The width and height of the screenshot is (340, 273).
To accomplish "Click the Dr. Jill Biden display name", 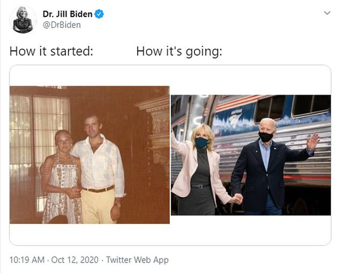I will [67, 14].
